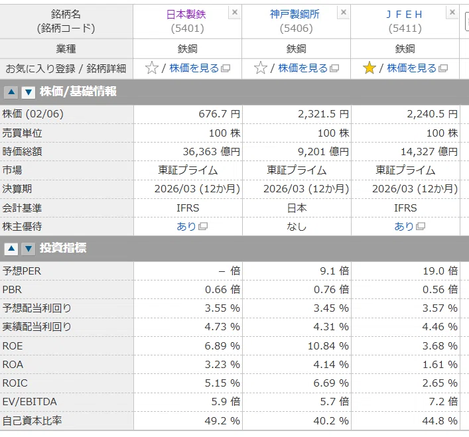Select the 2,321.5 円 stock price cell
469x437 pixels.
tap(297, 114)
